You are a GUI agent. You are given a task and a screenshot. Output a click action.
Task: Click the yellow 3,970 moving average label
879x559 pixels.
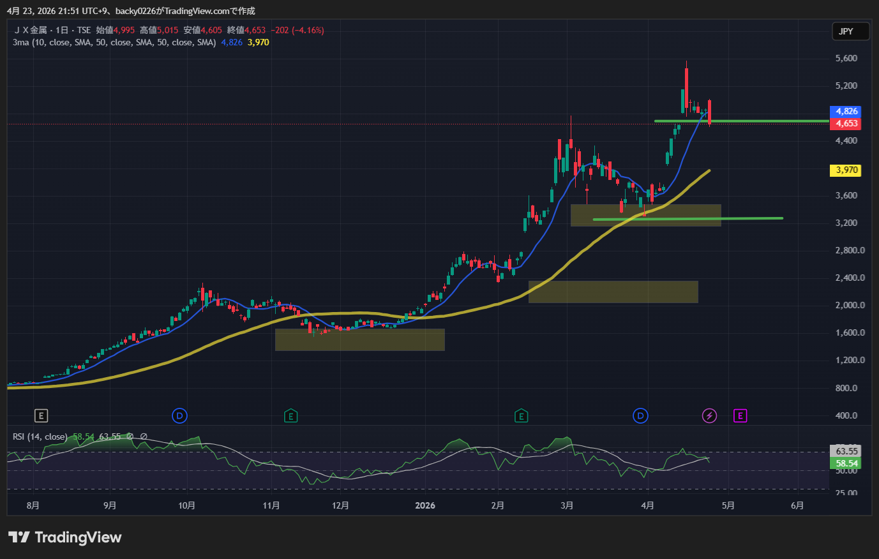(846, 170)
